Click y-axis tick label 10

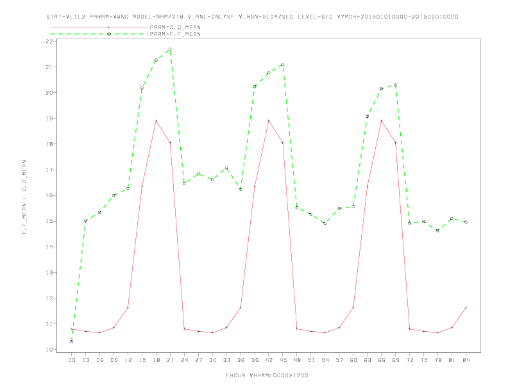tap(49, 350)
